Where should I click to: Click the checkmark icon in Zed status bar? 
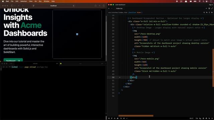127,118
